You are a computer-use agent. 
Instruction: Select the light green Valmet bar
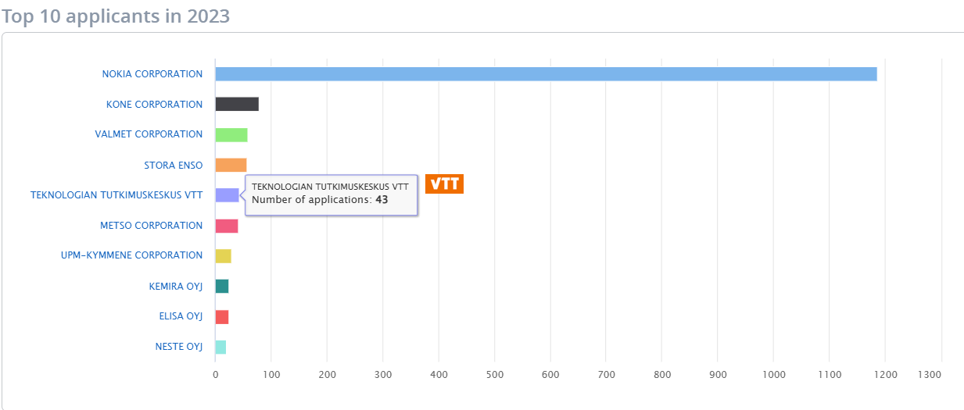coord(231,135)
